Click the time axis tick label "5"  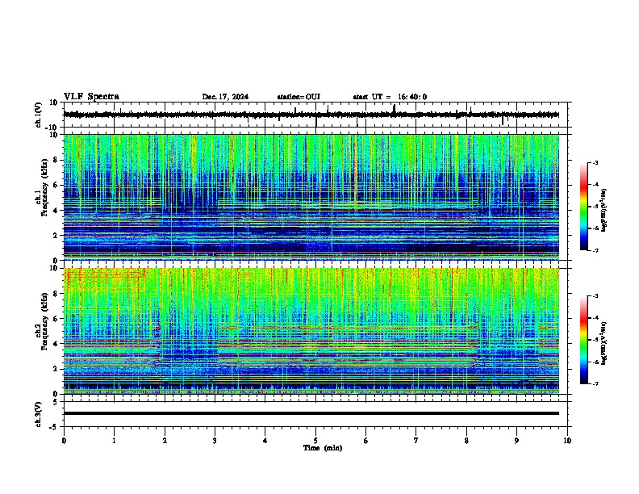pos(315,441)
